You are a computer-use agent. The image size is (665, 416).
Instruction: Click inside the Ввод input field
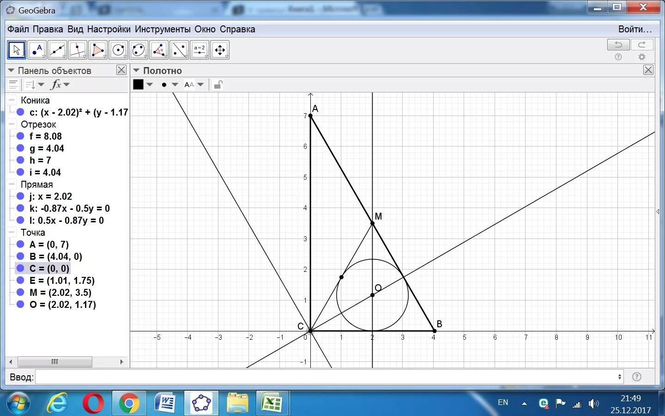(326, 377)
